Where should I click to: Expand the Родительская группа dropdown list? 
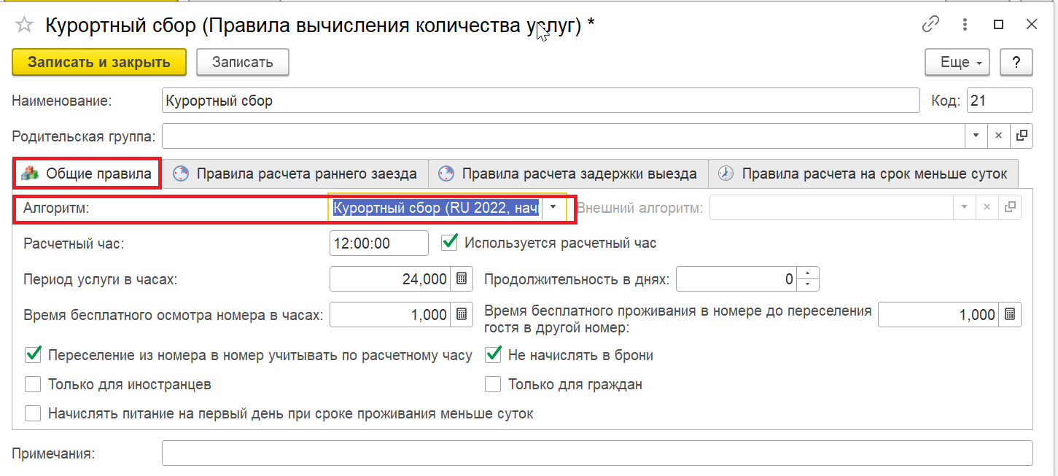[976, 136]
